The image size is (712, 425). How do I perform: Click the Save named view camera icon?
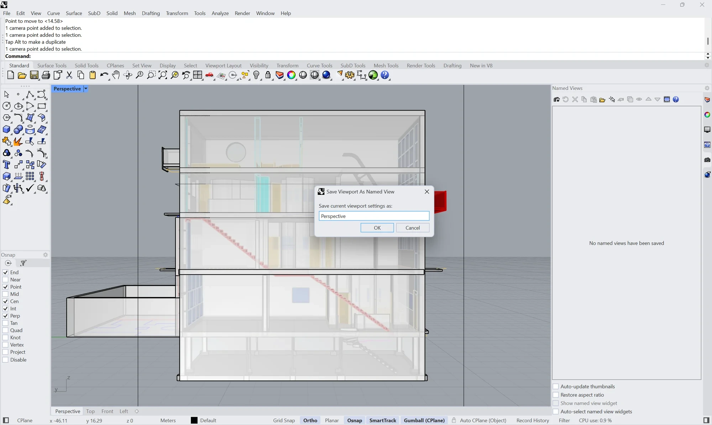[557, 99]
